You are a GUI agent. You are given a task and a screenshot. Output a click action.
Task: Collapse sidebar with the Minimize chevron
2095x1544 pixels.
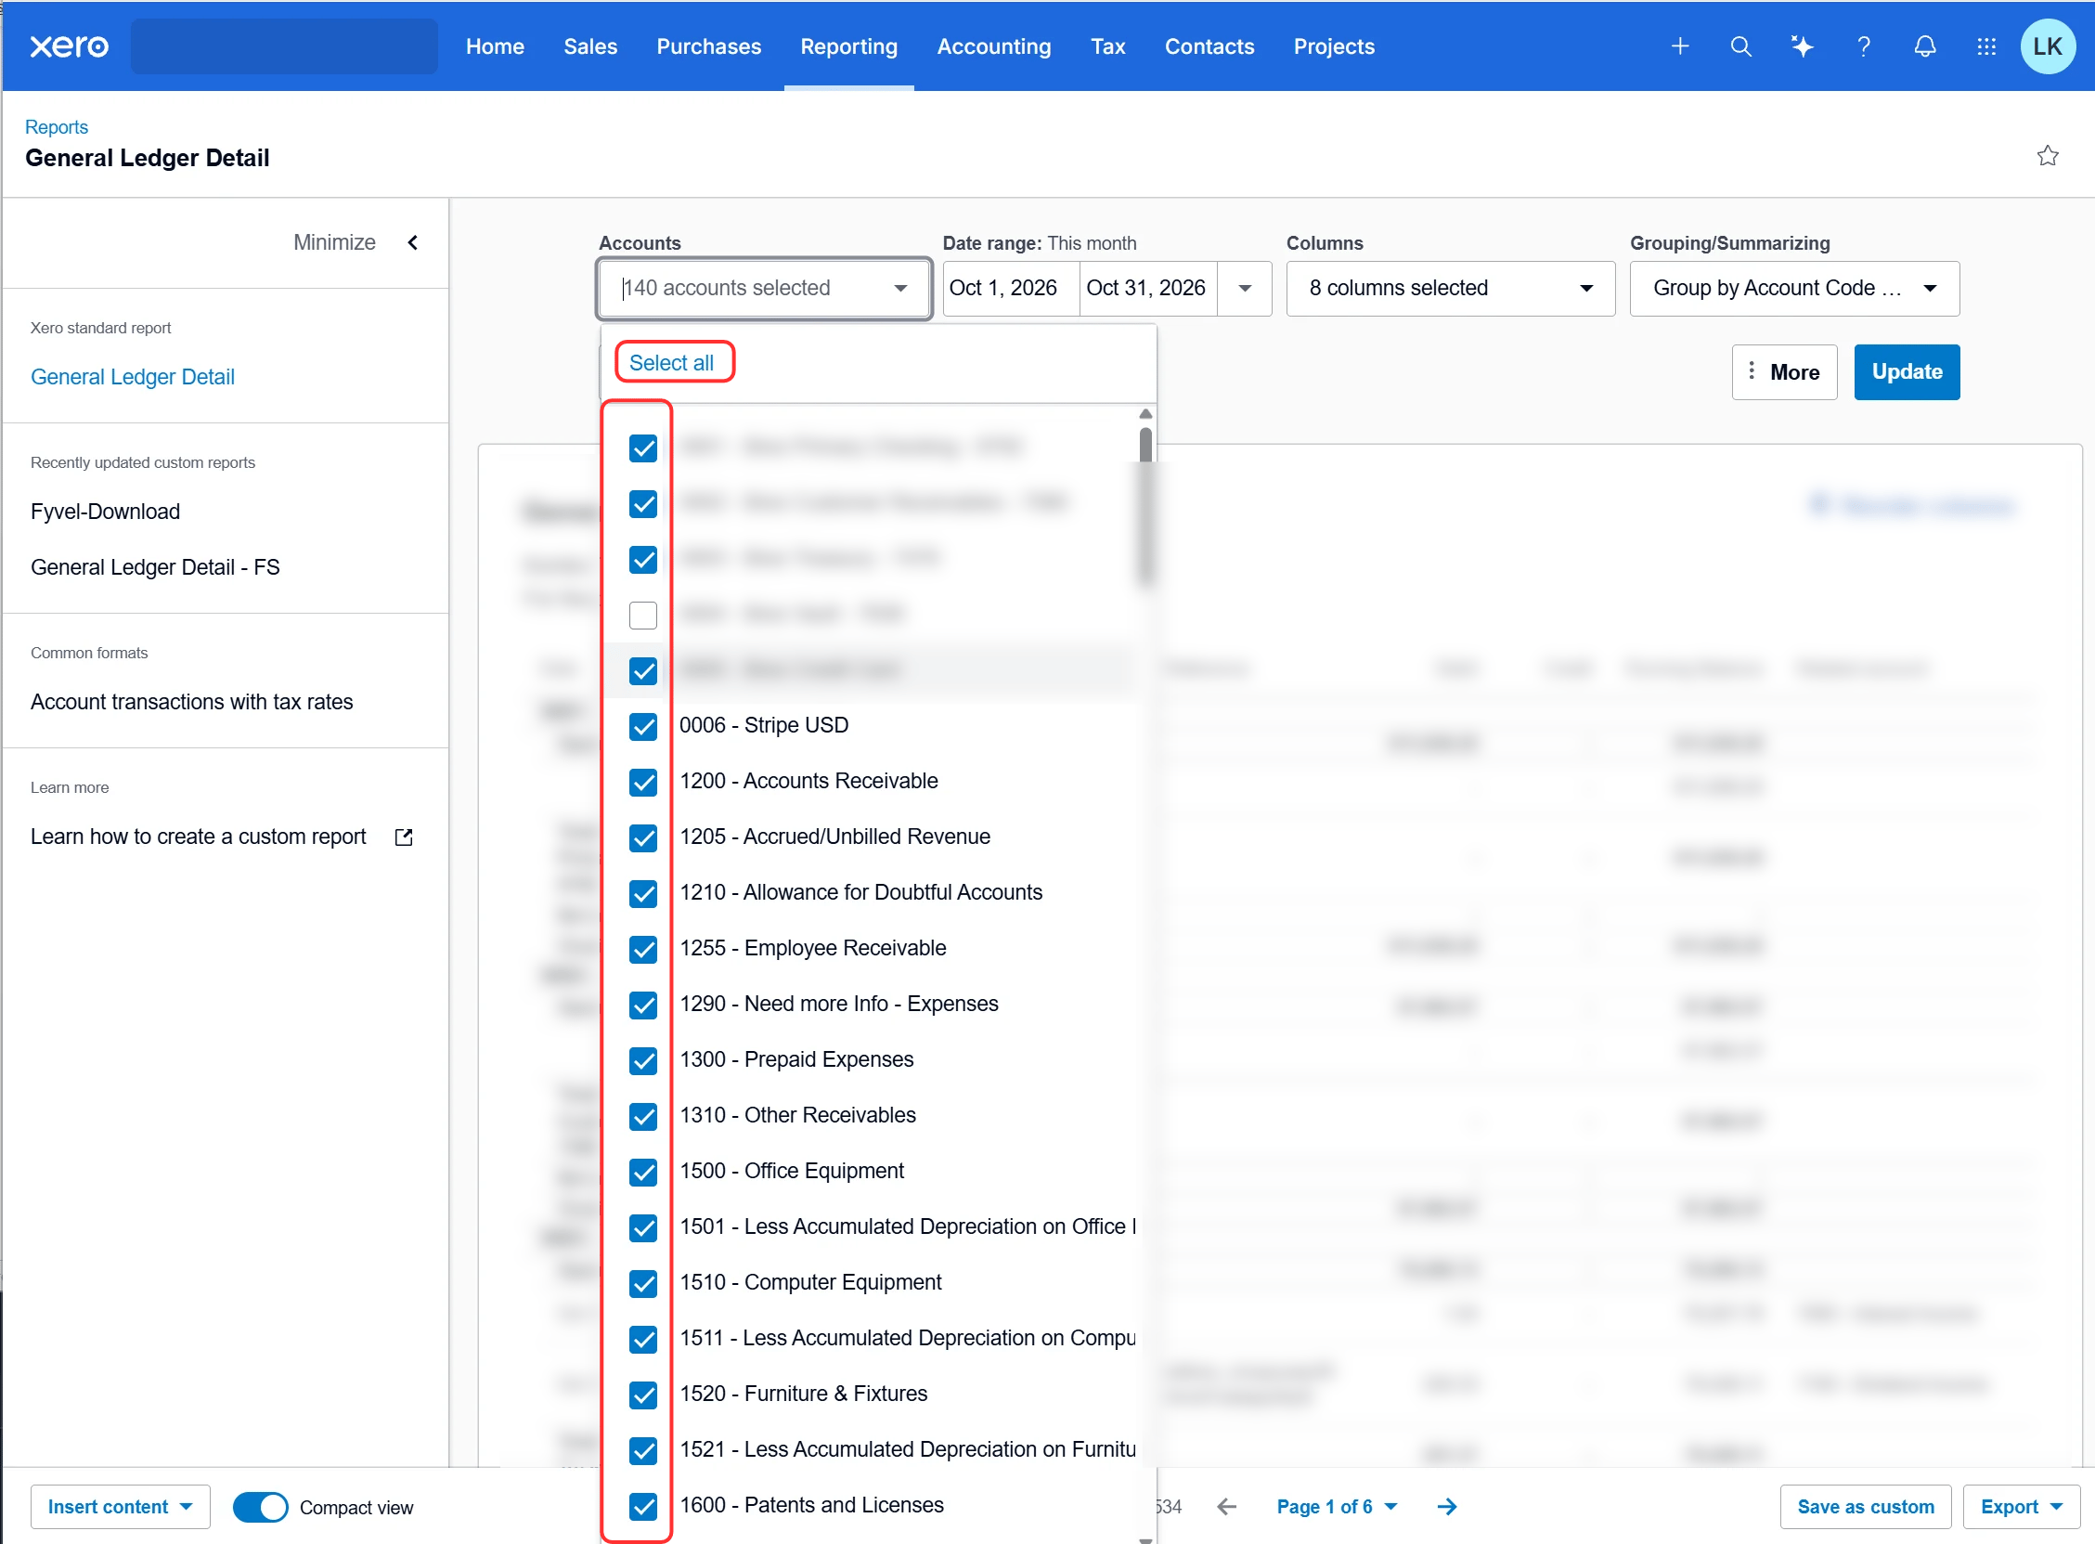413,243
